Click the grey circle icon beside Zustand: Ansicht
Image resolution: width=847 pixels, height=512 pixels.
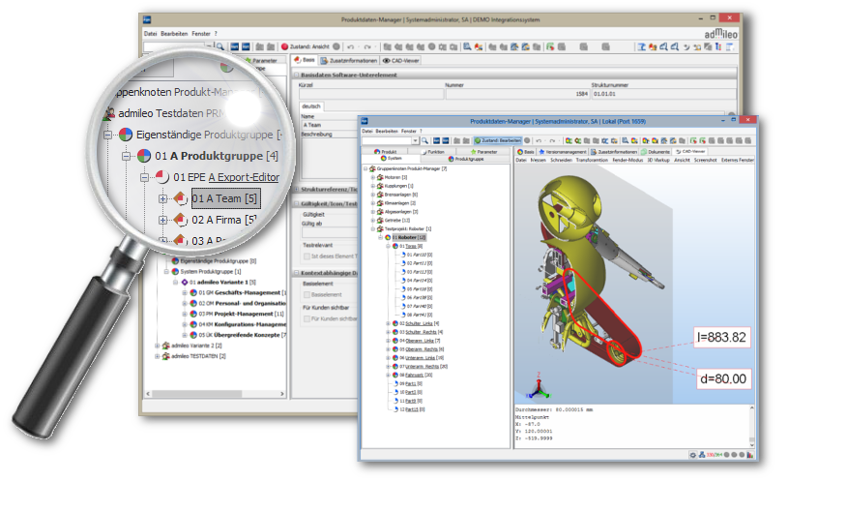click(x=336, y=47)
